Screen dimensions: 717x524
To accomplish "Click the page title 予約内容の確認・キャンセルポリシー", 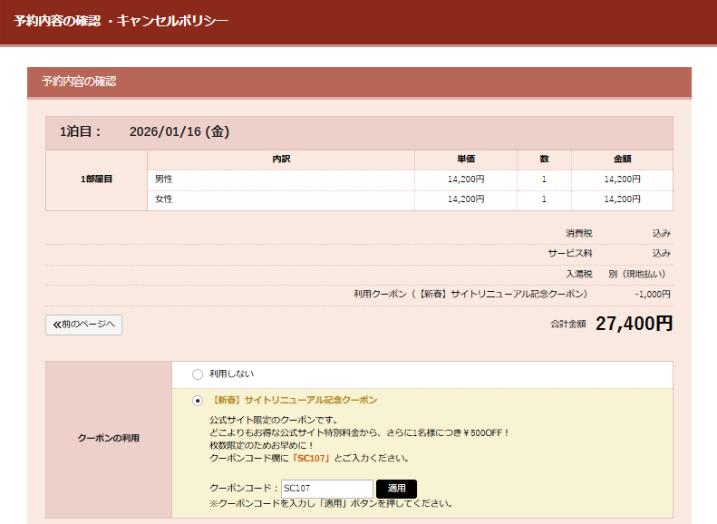I will coord(121,20).
